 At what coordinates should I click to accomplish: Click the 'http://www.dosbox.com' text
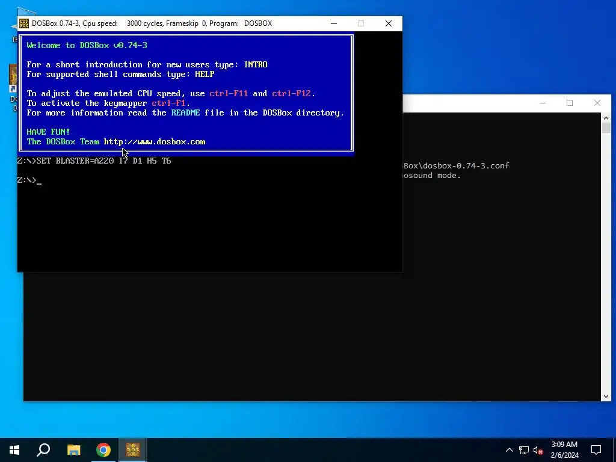point(155,142)
